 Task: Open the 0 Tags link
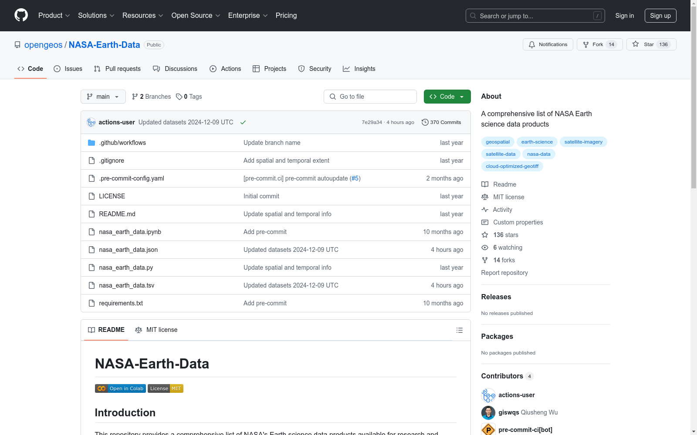[189, 97]
